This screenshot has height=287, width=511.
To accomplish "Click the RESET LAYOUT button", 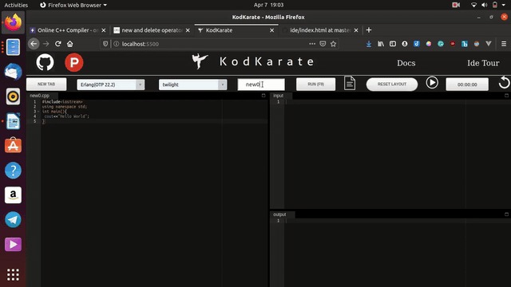I will (x=392, y=84).
